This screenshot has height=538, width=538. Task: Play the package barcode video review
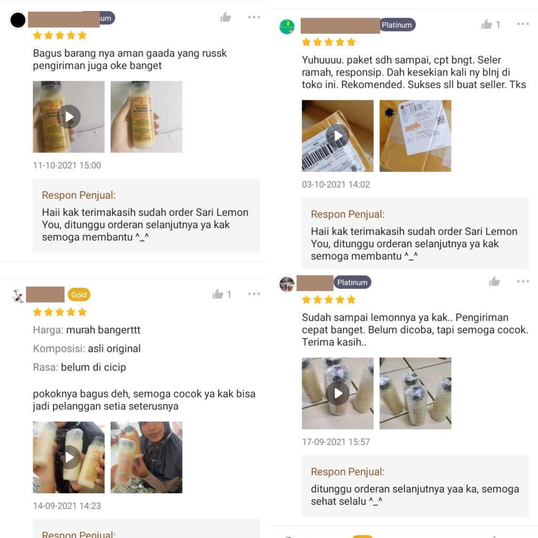coord(338,136)
